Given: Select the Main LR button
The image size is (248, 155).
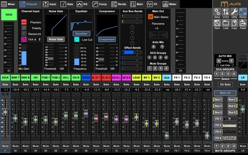Looking at the screenshot, I should [225, 93].
